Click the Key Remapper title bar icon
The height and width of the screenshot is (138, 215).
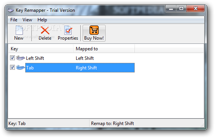click(11, 10)
